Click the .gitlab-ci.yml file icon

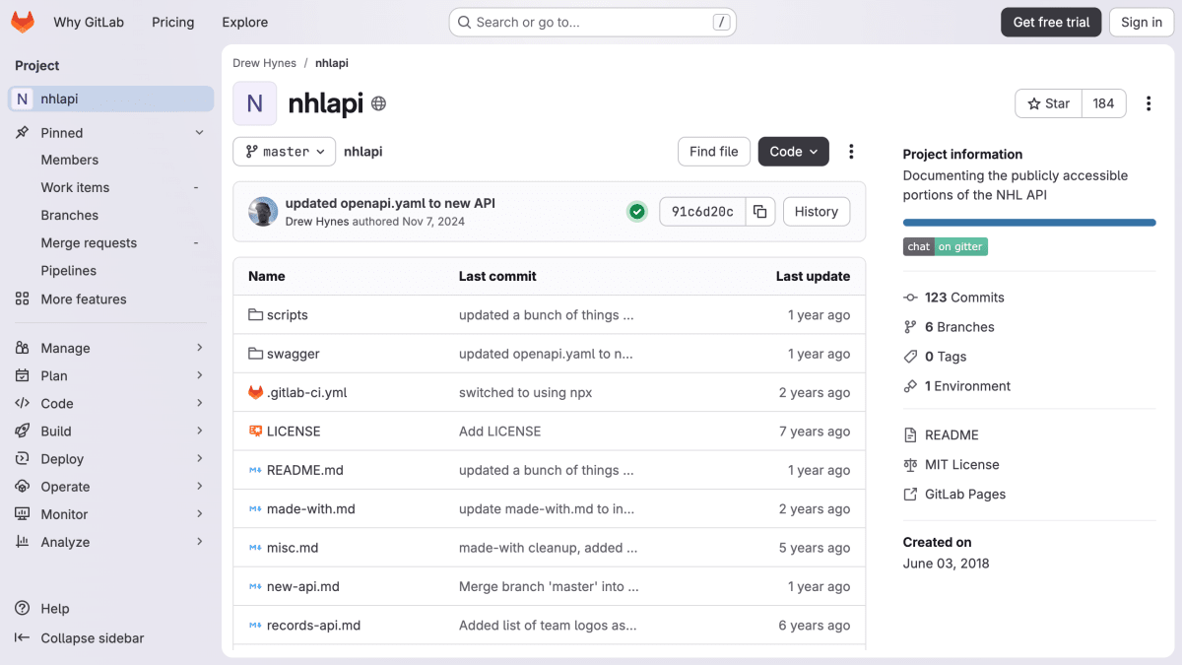pos(255,392)
